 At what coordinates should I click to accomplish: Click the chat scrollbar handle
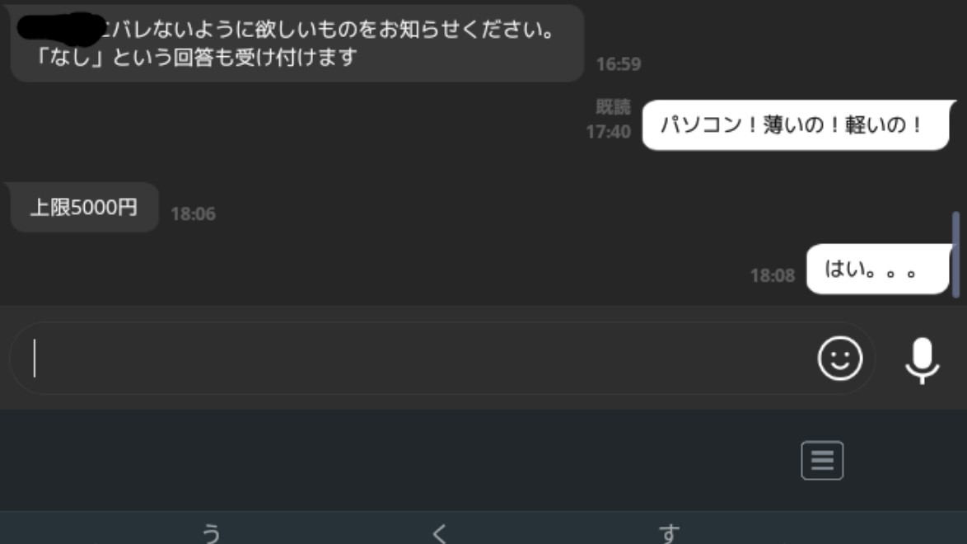point(956,255)
